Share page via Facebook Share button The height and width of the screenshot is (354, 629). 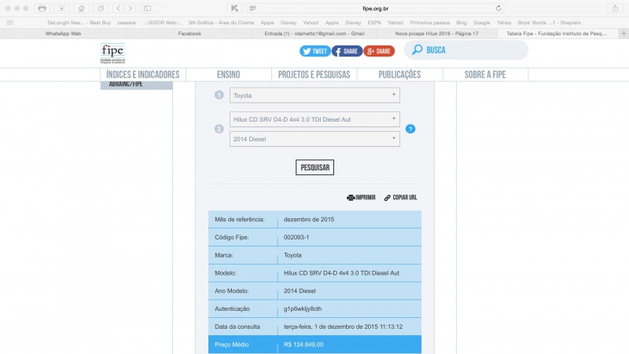(347, 51)
